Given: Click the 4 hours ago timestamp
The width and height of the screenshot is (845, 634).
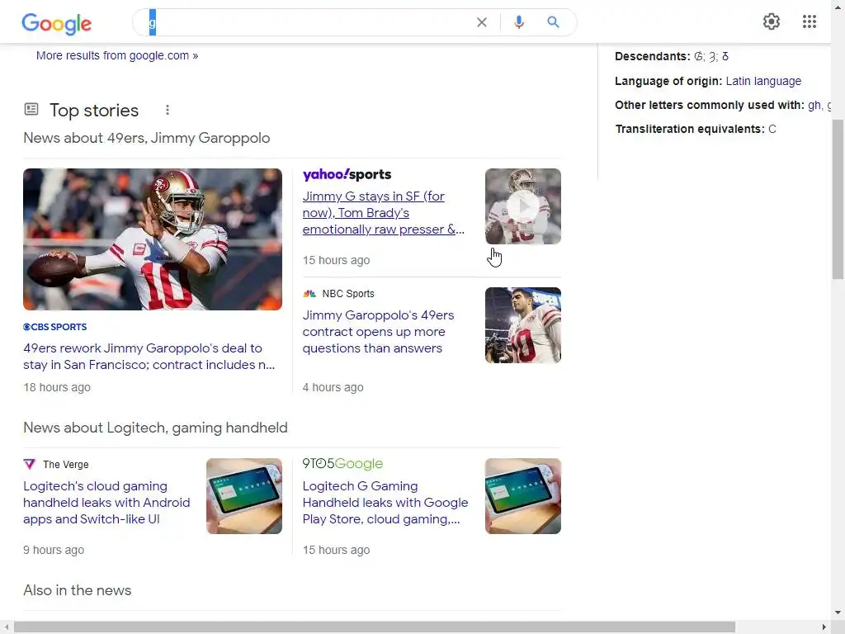Looking at the screenshot, I should [x=333, y=387].
